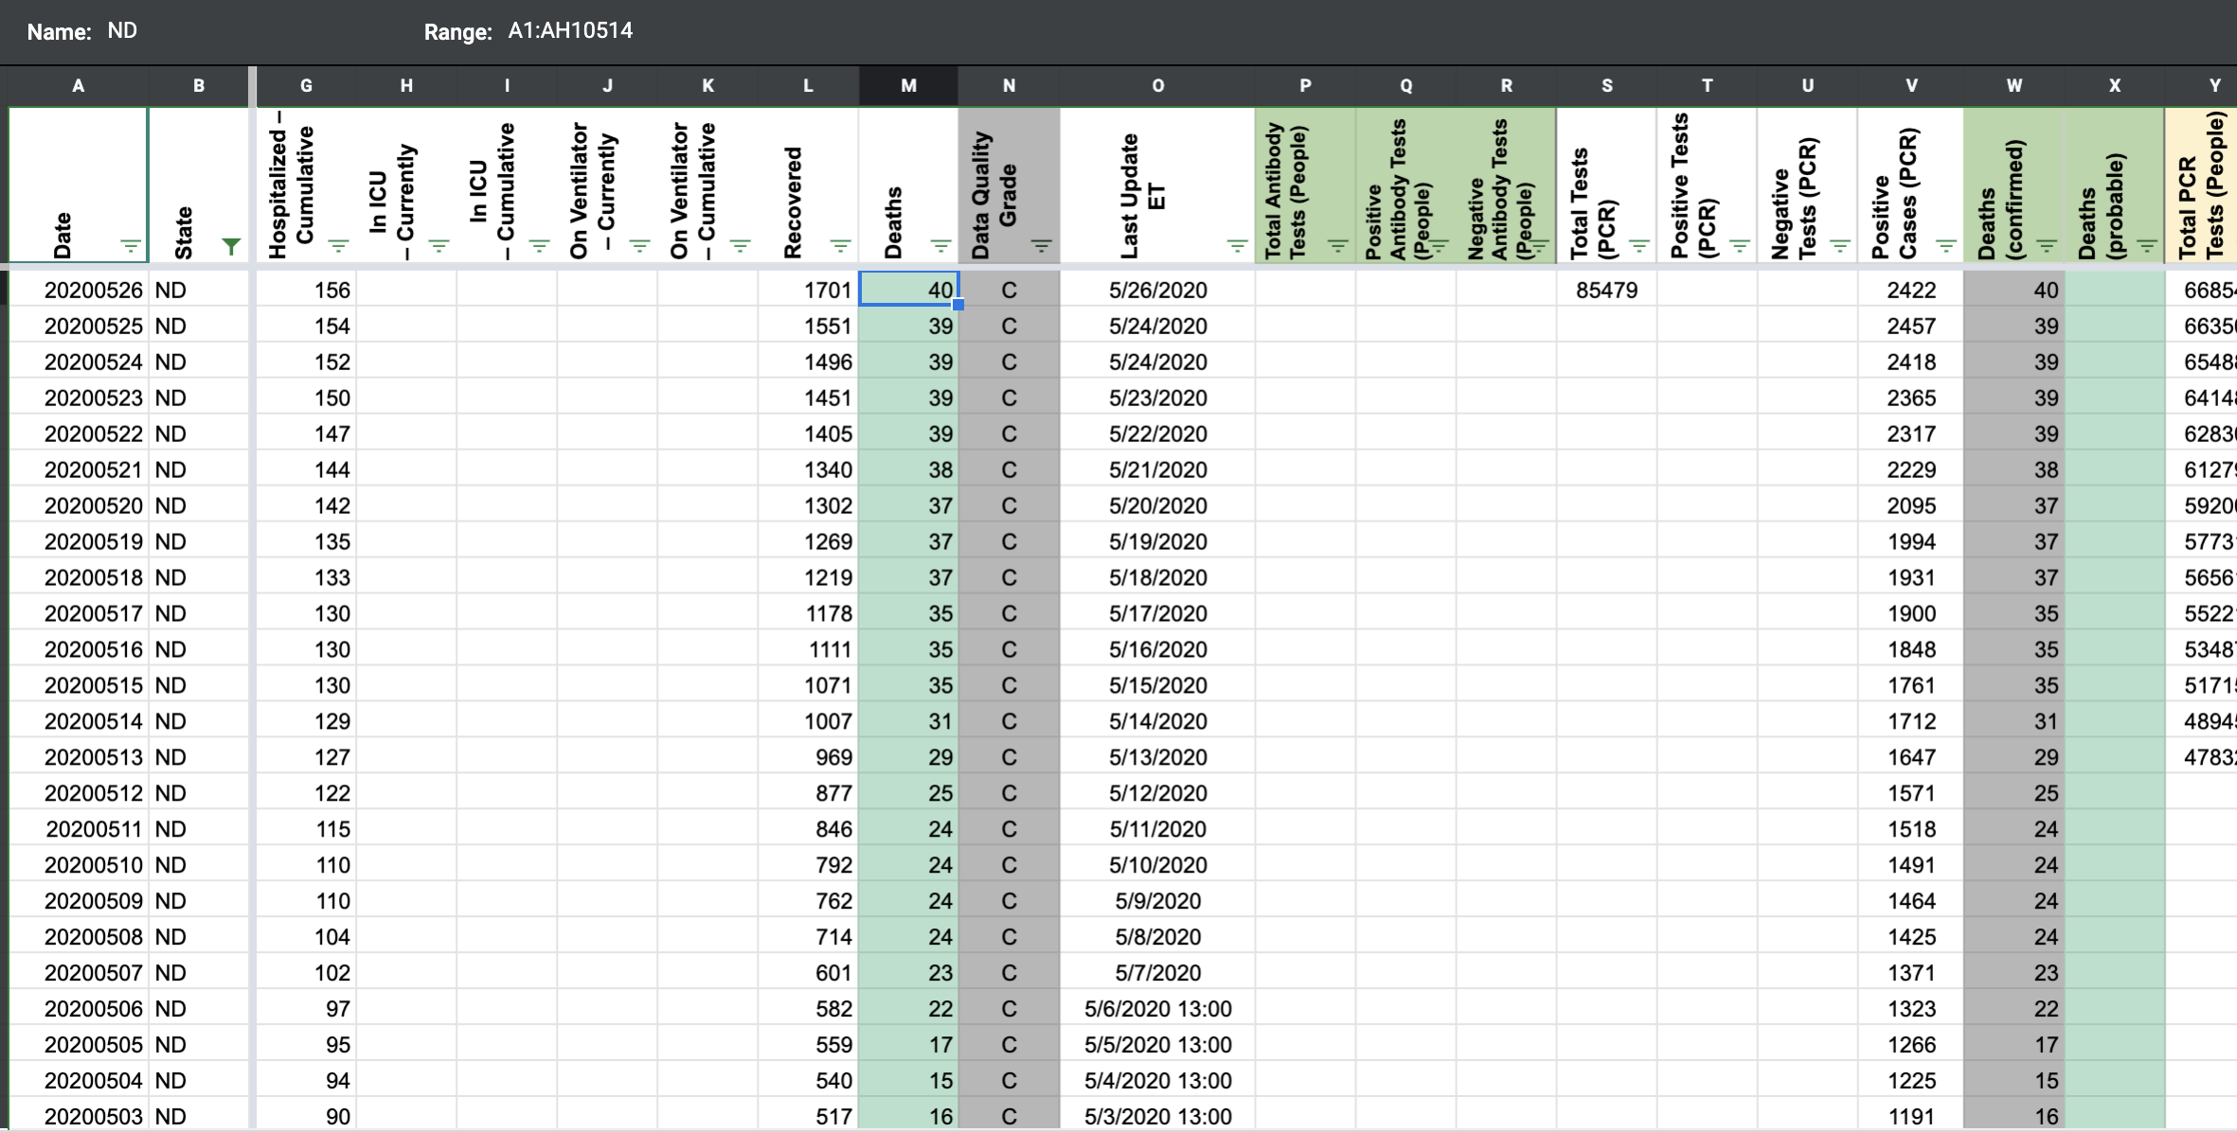Click the named range Name field ND
Viewport: 2237px width, 1132px height.
click(122, 31)
